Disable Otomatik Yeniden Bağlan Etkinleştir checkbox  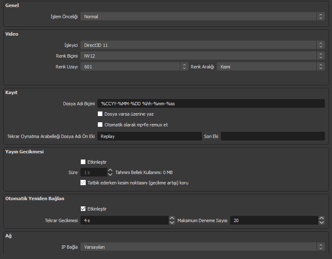[x=84, y=209]
